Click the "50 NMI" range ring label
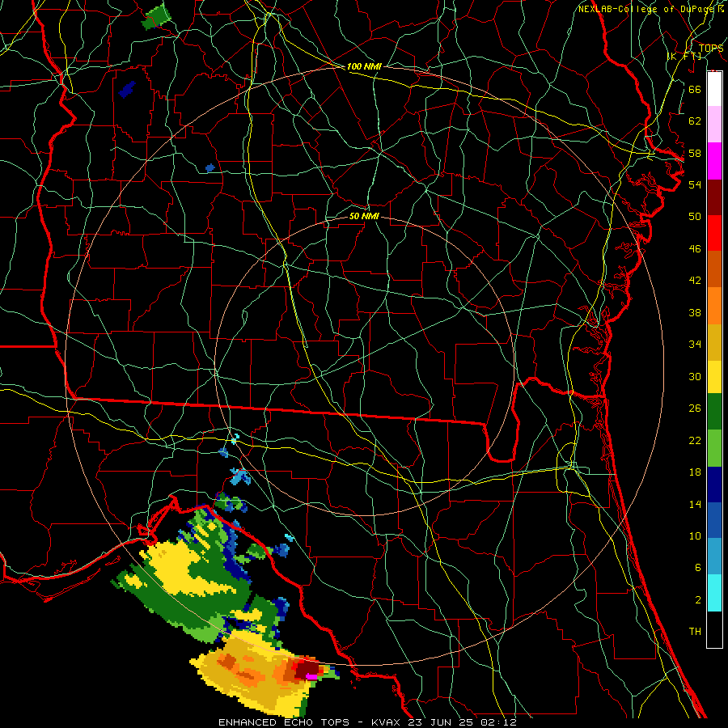The height and width of the screenshot is (728, 728). [364, 216]
